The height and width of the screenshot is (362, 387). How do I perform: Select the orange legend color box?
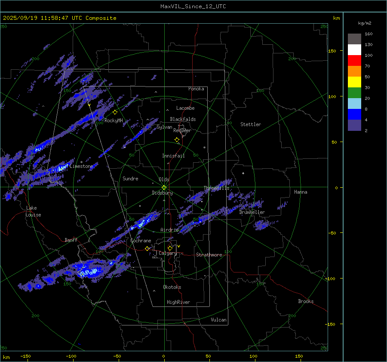point(354,71)
